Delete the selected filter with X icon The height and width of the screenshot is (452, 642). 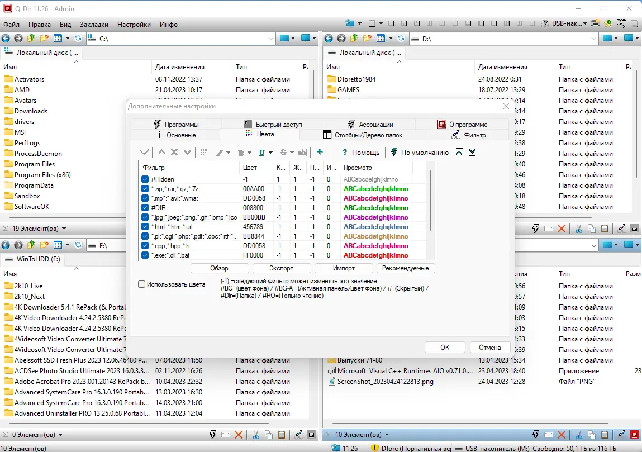(x=174, y=152)
